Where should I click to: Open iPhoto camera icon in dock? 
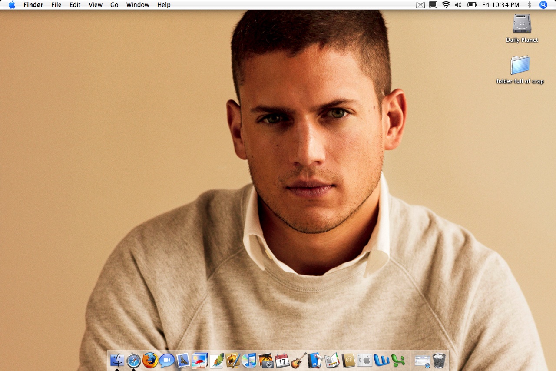coord(266,360)
